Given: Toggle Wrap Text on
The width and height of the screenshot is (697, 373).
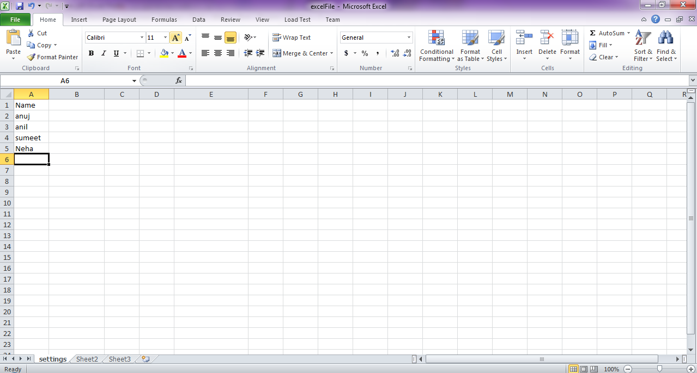Looking at the screenshot, I should point(292,38).
